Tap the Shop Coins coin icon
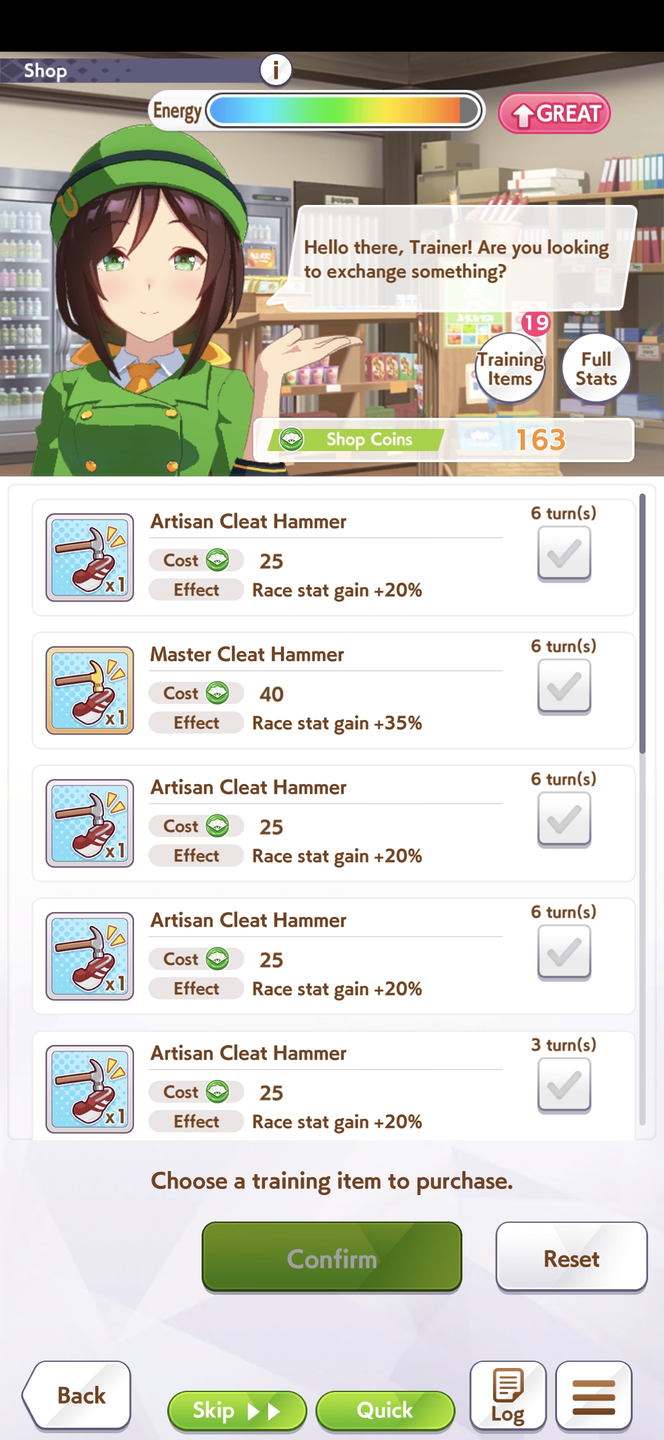Viewport: 664px width, 1440px height. click(291, 439)
